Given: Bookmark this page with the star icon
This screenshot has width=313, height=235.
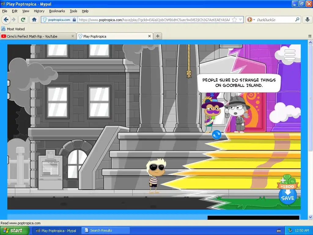Looking at the screenshot, I should pos(234,20).
